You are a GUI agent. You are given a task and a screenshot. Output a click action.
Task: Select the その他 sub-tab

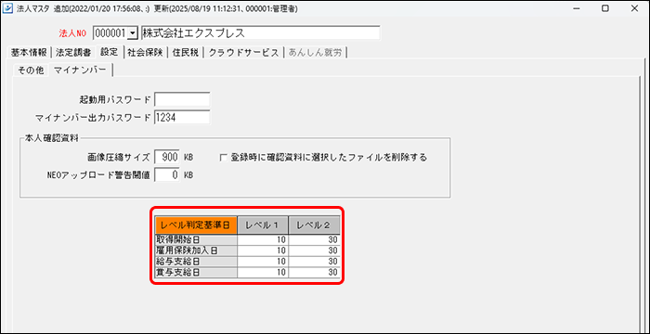click(x=30, y=71)
